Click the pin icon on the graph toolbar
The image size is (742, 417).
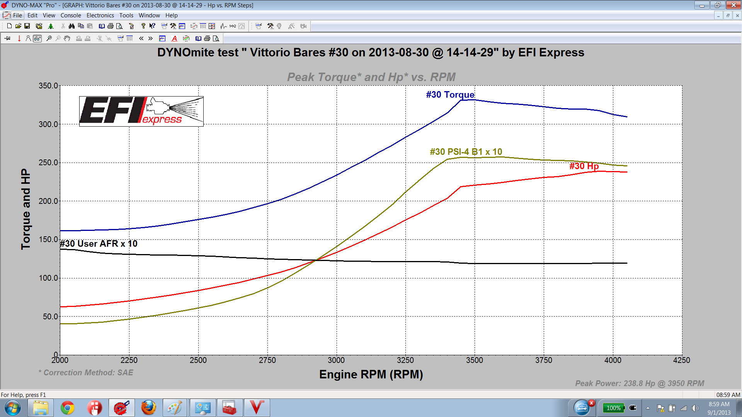pyautogui.click(x=7, y=38)
